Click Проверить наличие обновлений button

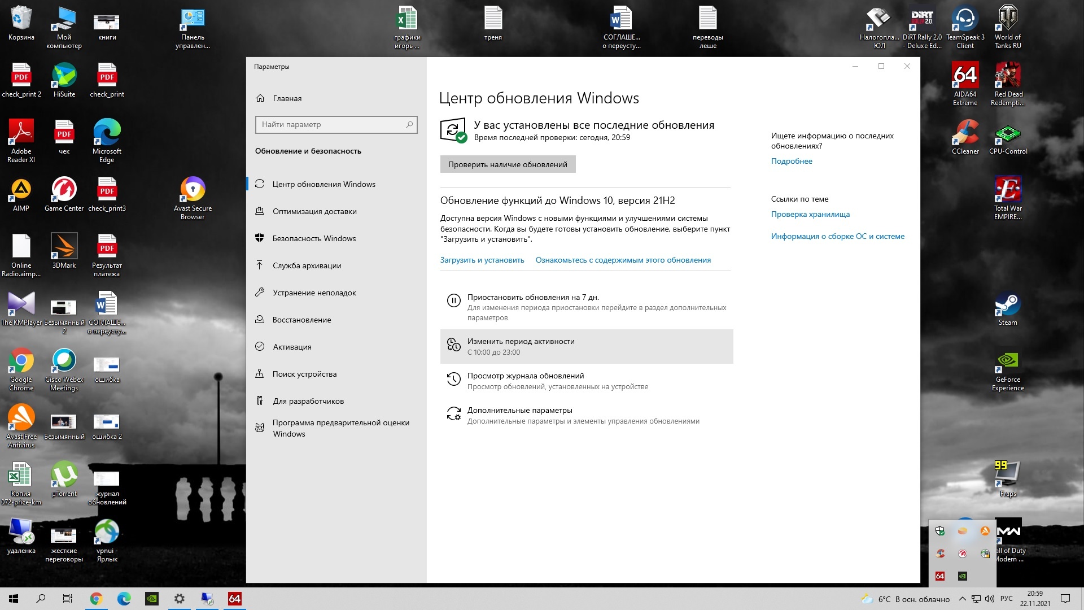[508, 164]
